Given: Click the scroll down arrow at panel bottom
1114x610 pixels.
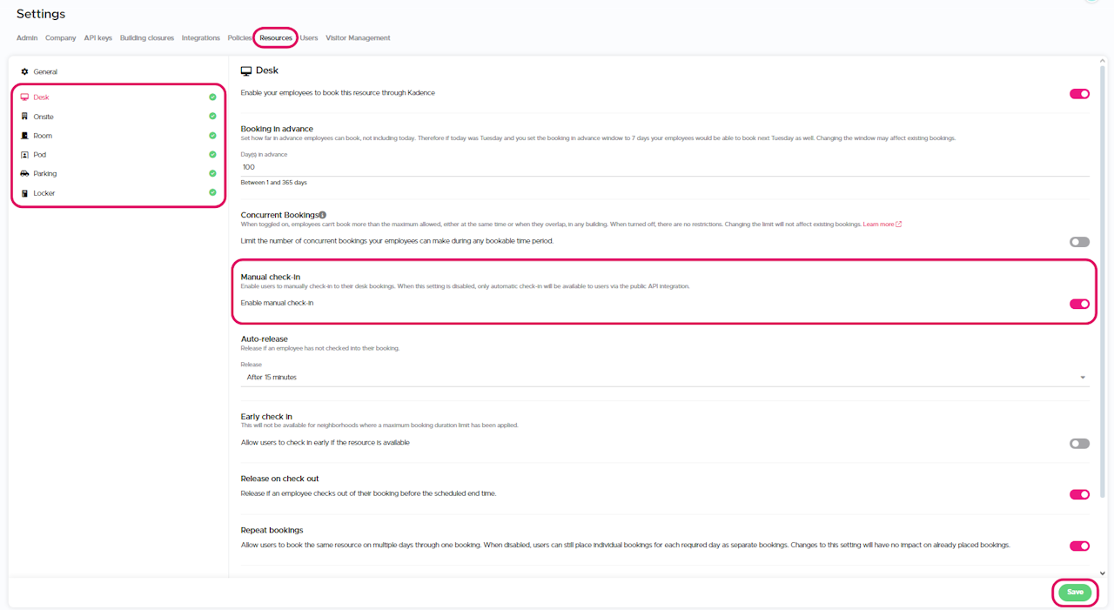Looking at the screenshot, I should (x=1103, y=573).
